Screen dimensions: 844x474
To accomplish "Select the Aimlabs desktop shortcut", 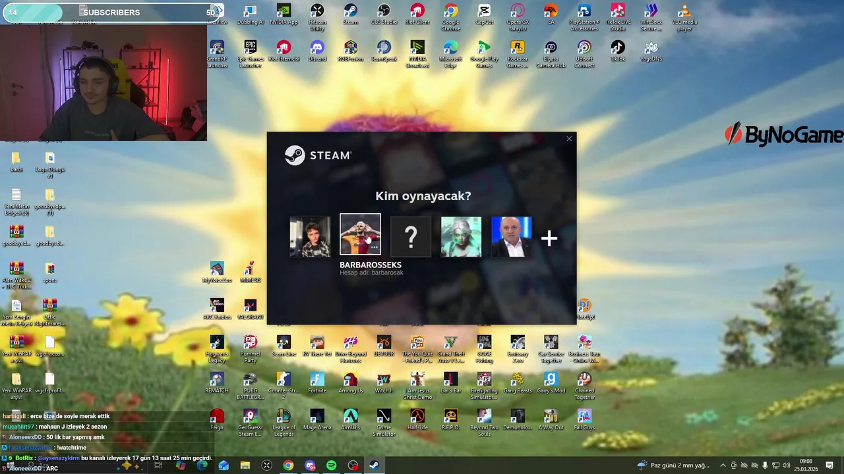I will point(350,421).
